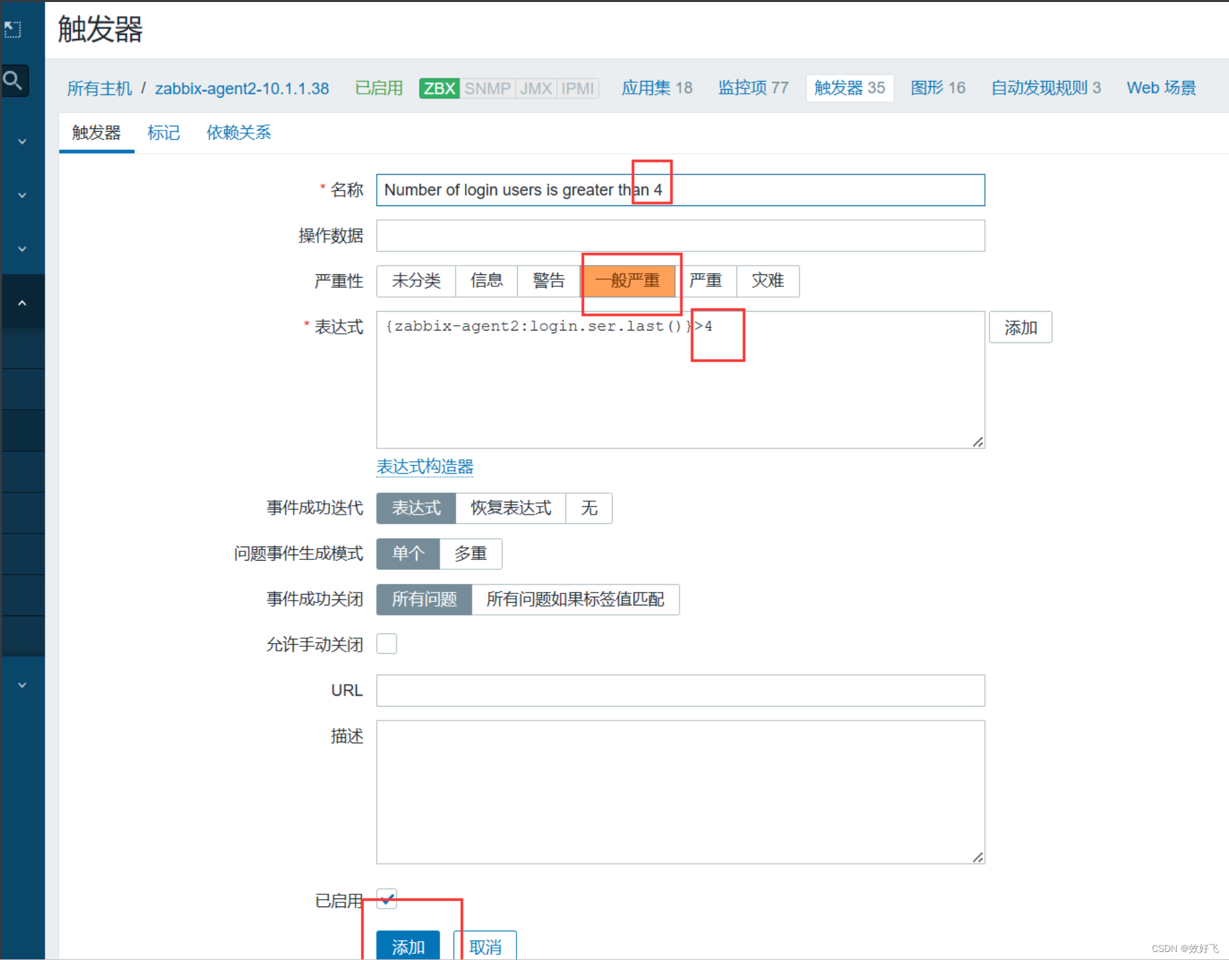Set severity to 未分类

click(416, 281)
